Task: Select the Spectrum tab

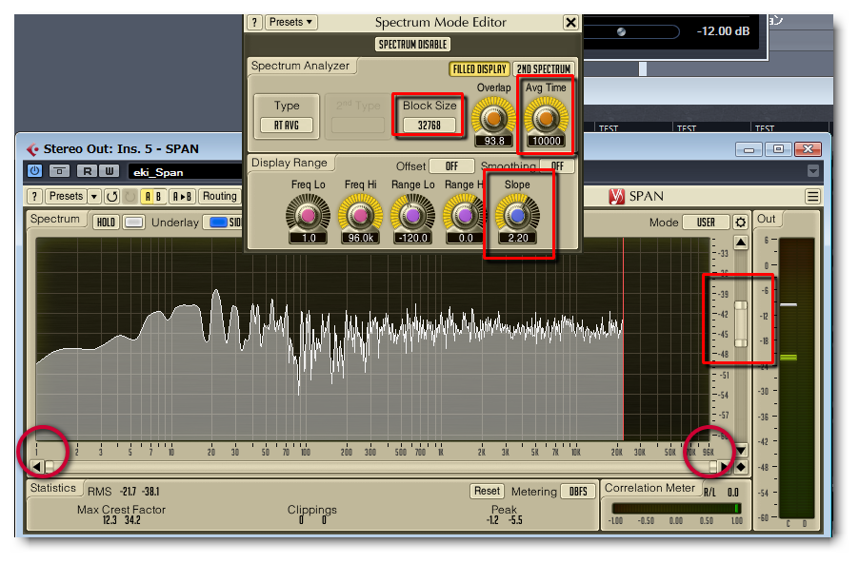Action: click(55, 219)
